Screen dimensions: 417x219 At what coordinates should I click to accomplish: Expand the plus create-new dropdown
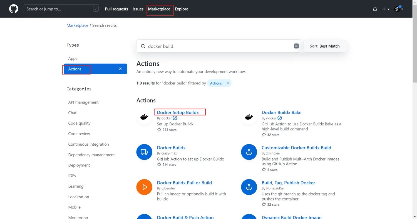386,9
